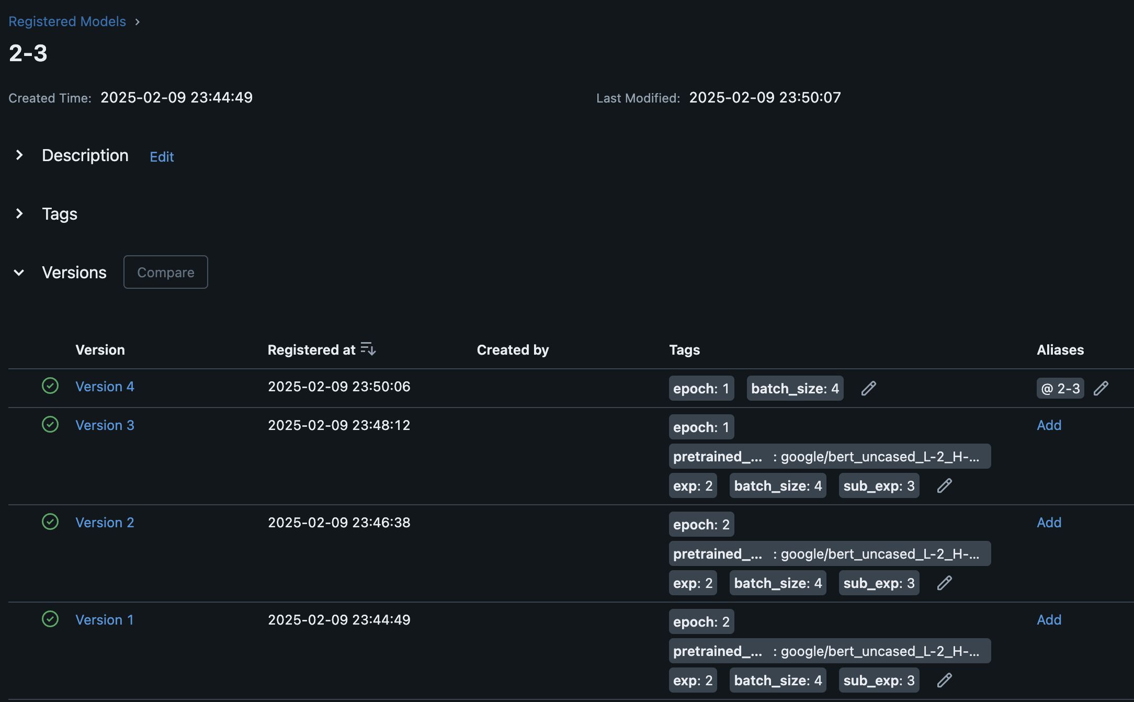Click the edit tags pencil in Version 1 row
The height and width of the screenshot is (702, 1134).
pyautogui.click(x=944, y=680)
